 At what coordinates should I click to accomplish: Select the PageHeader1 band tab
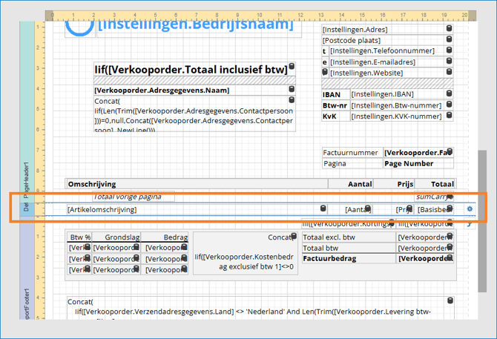click(26, 178)
